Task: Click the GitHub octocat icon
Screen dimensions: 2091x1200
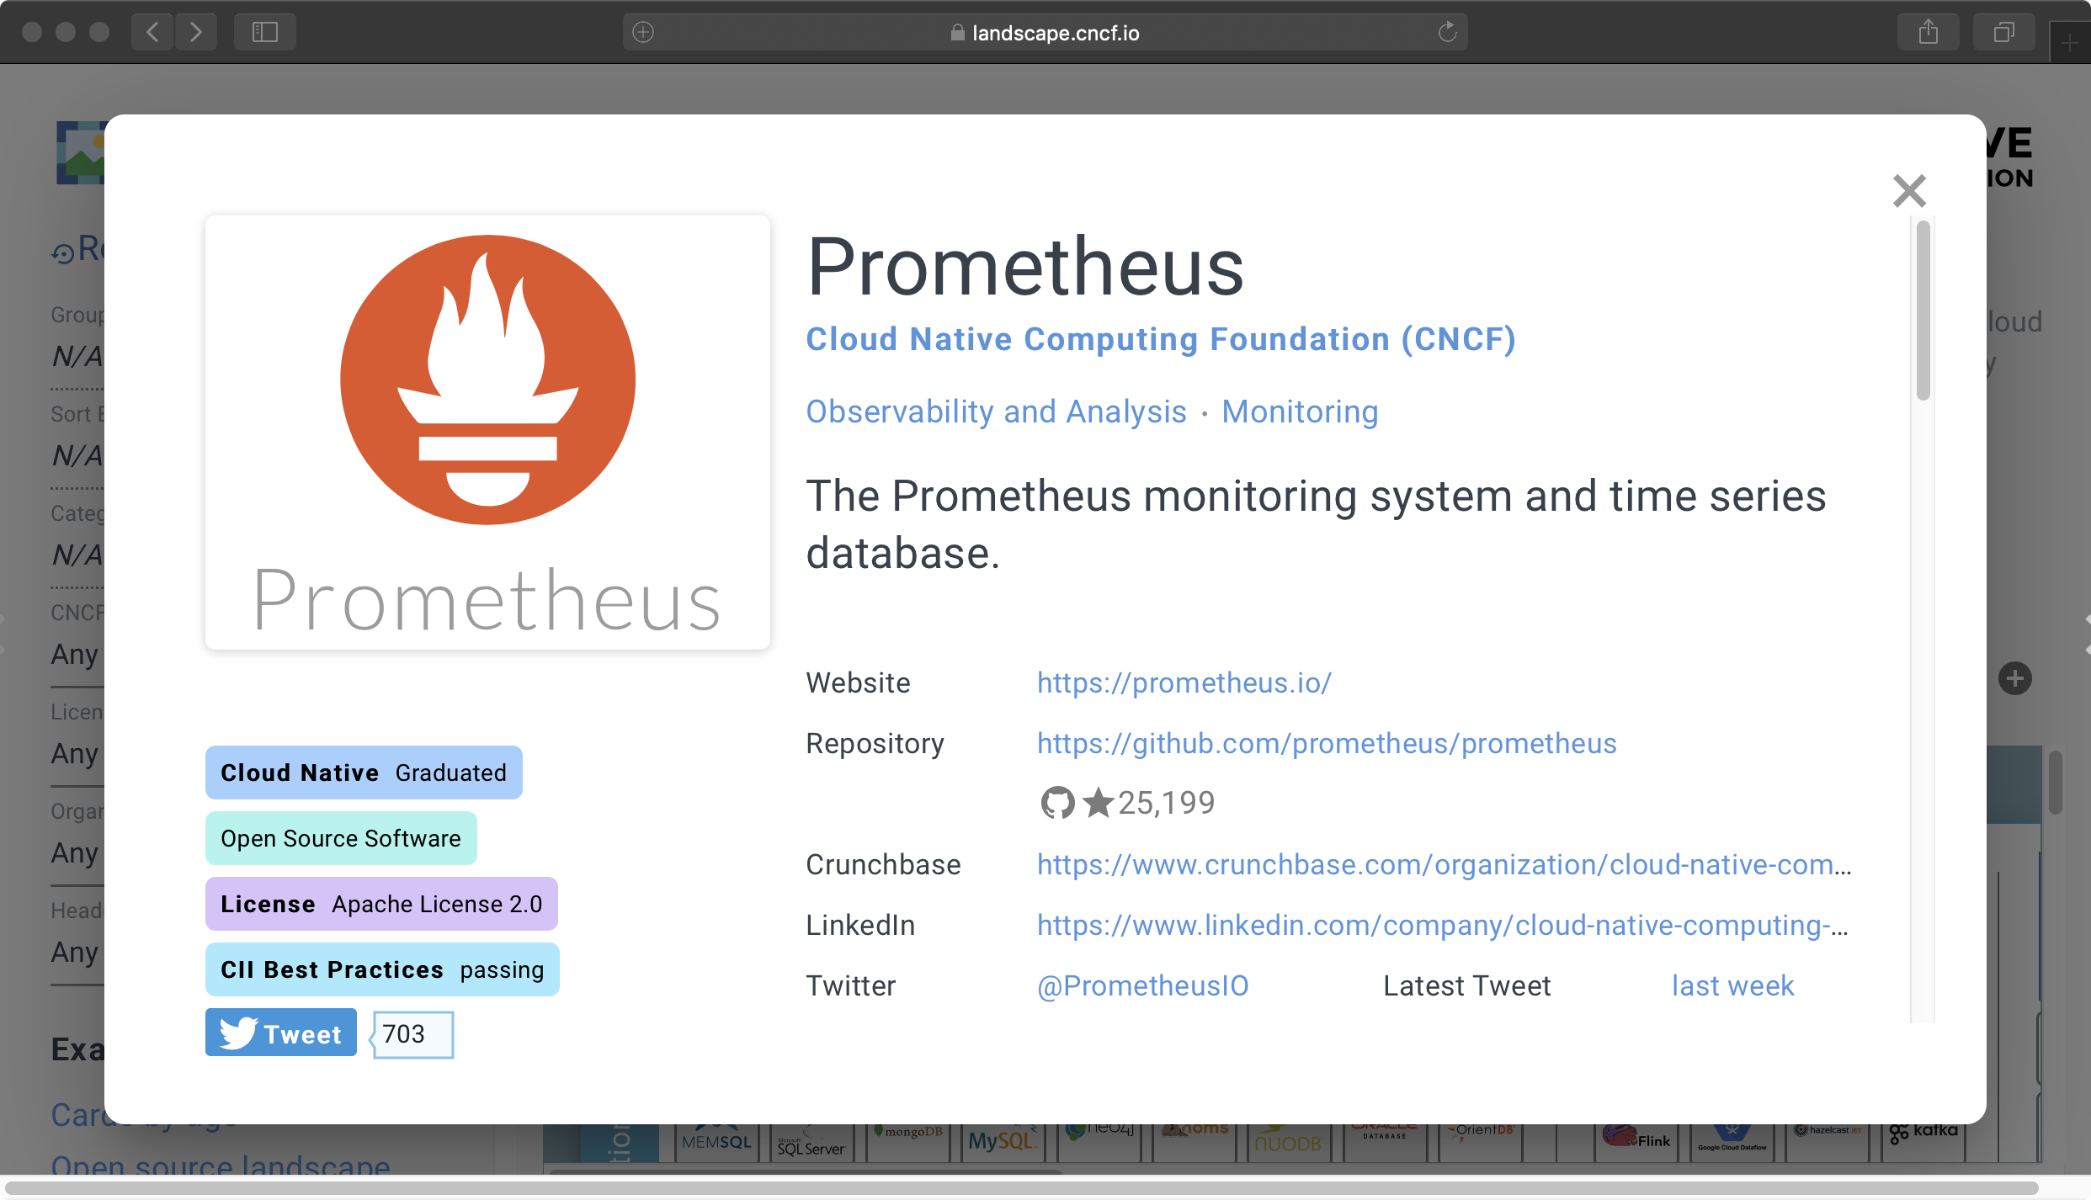Action: point(1057,803)
